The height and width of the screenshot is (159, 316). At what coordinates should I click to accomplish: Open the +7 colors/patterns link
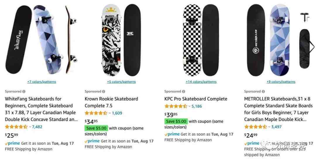[x=42, y=82]
